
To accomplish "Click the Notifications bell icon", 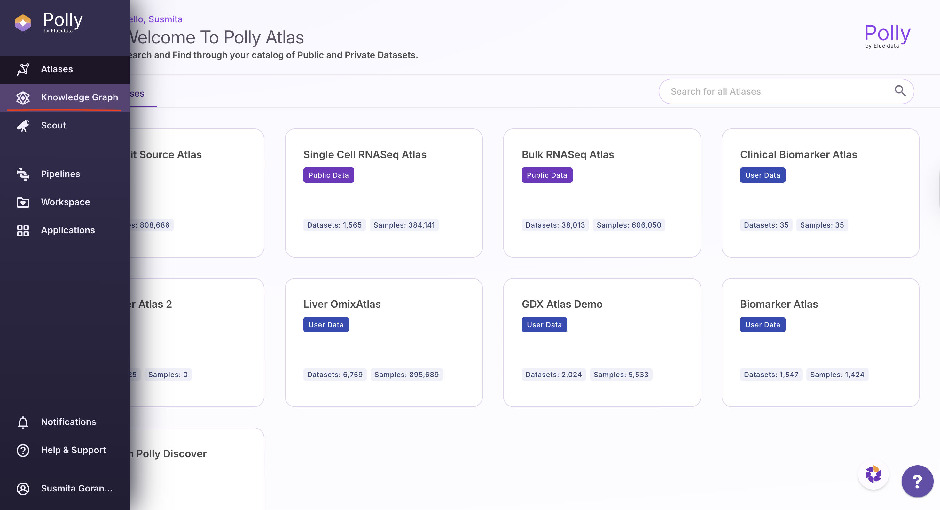I will tap(23, 422).
